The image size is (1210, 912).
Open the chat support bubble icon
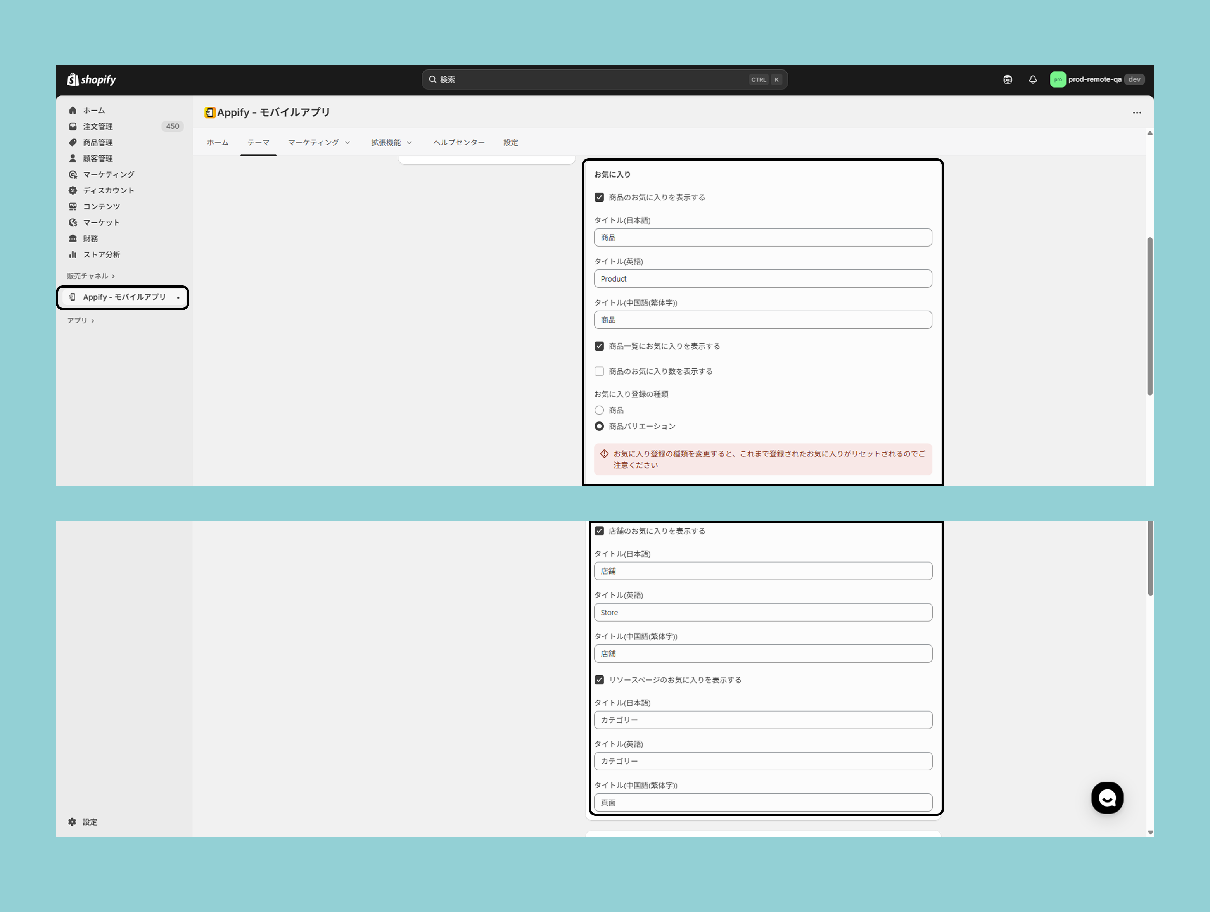tap(1106, 798)
